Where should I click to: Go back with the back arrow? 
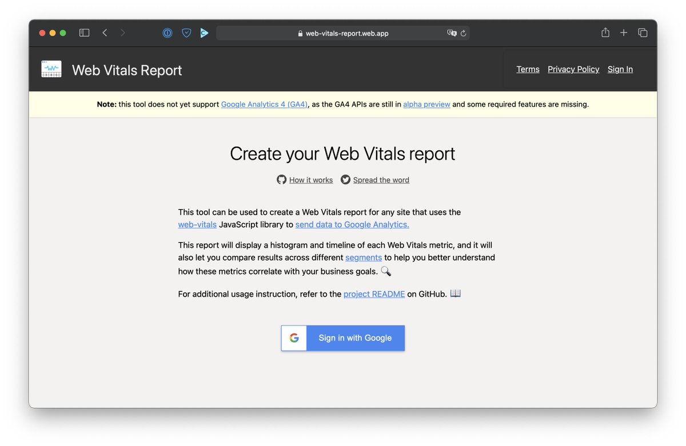(105, 33)
